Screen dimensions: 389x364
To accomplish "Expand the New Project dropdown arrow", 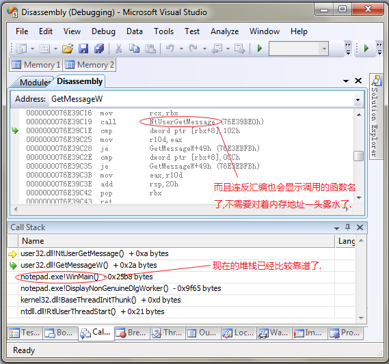I will (x=32, y=48).
